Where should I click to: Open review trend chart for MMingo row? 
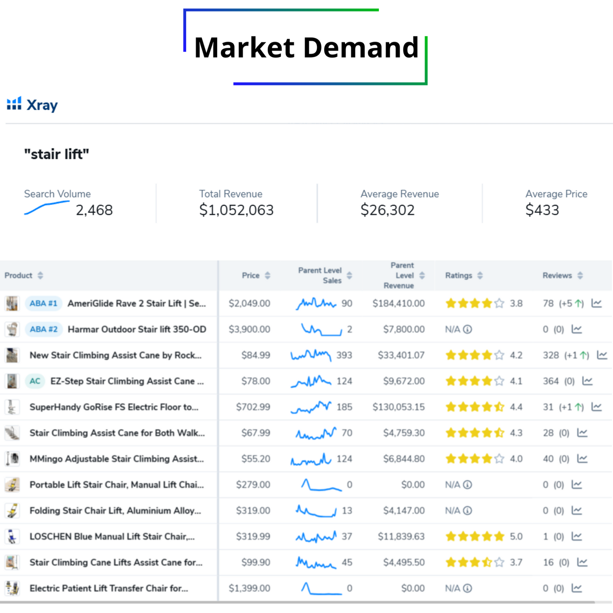click(x=582, y=459)
